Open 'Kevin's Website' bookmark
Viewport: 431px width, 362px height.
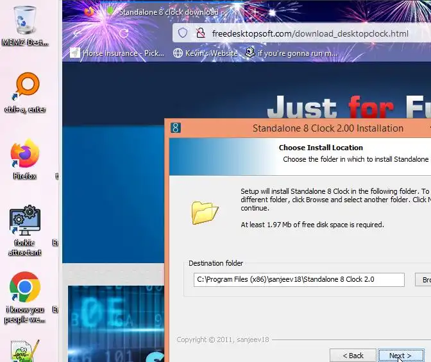205,53
